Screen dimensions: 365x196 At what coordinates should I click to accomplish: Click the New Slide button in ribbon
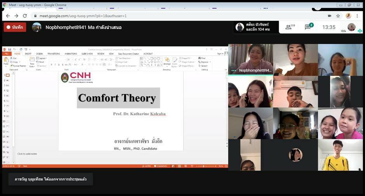pyautogui.click(x=32, y=62)
